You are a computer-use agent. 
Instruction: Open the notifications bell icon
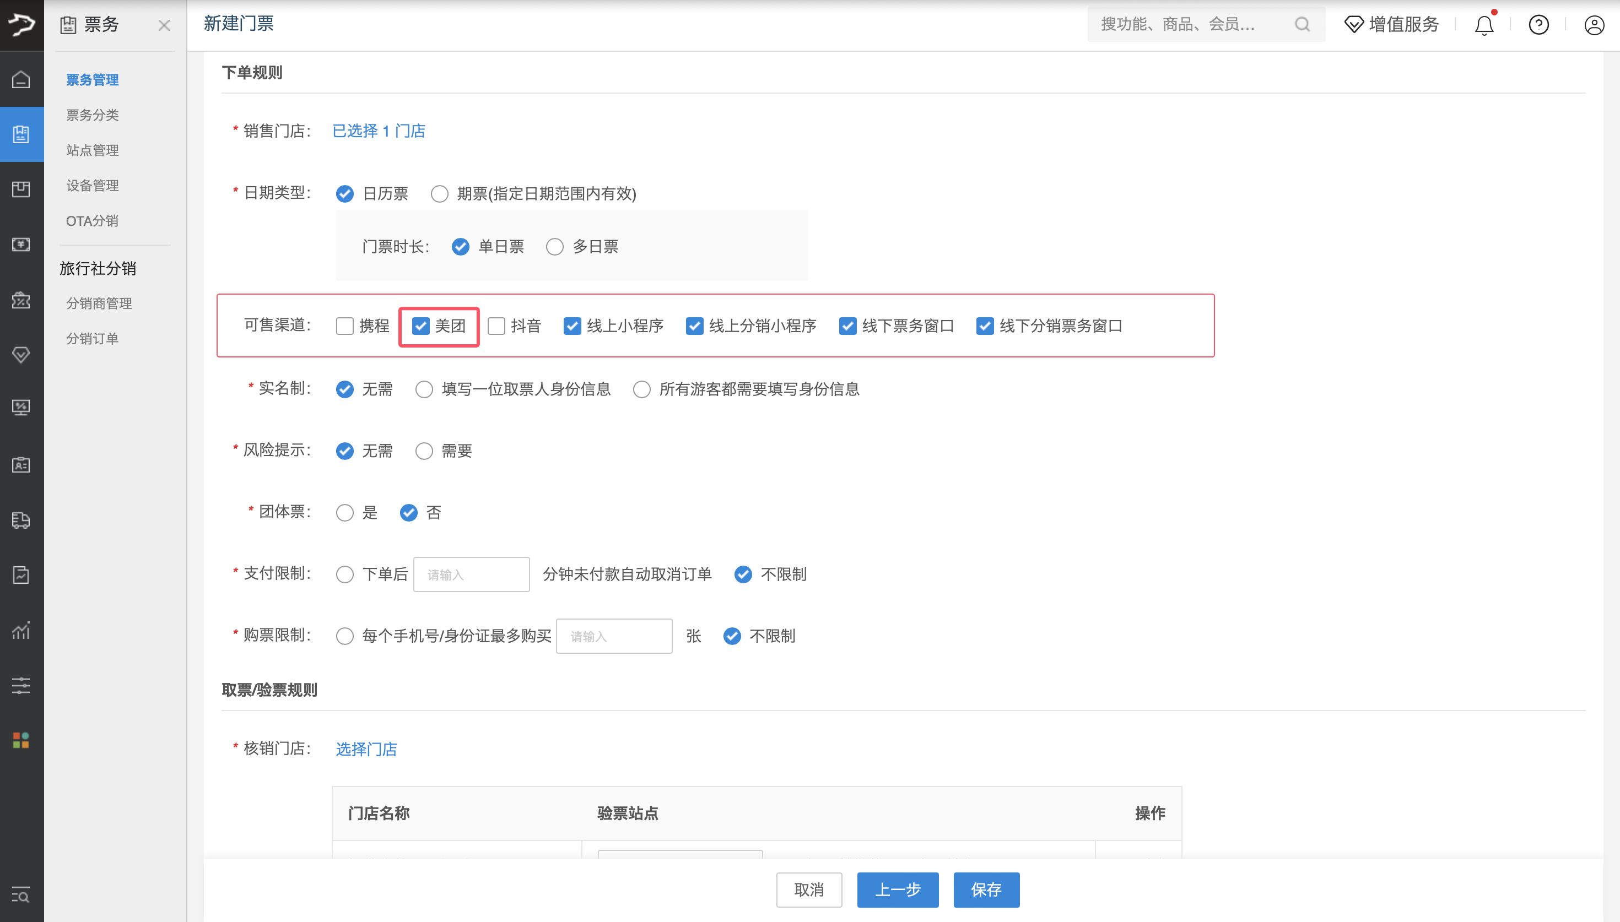coord(1483,25)
